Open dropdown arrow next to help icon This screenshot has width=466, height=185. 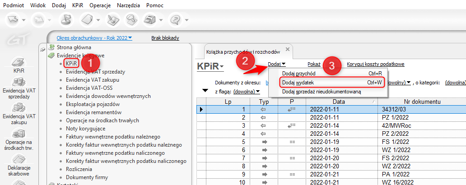[186, 21]
